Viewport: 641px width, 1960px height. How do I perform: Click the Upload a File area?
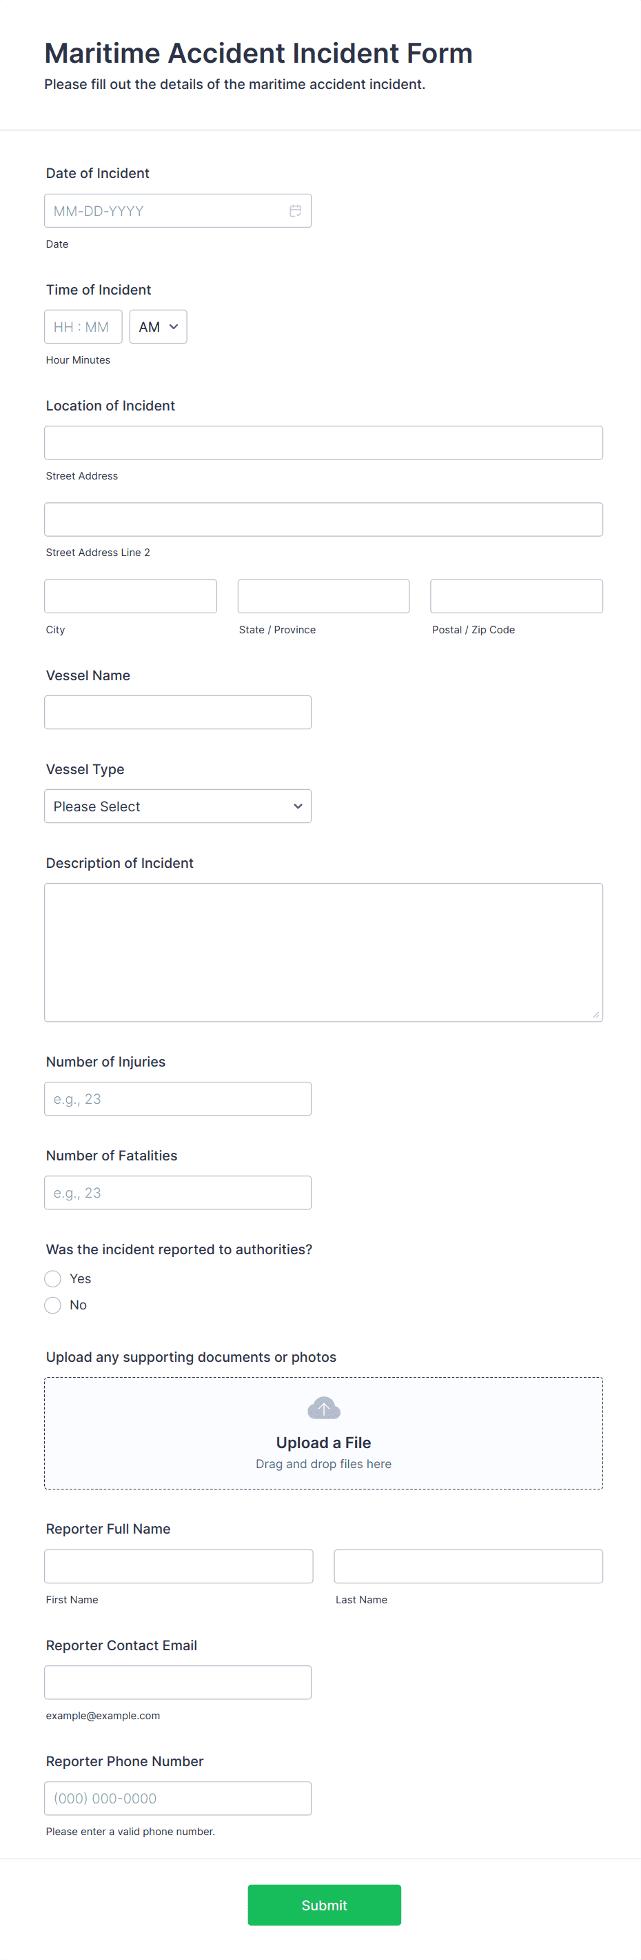pyautogui.click(x=323, y=1443)
